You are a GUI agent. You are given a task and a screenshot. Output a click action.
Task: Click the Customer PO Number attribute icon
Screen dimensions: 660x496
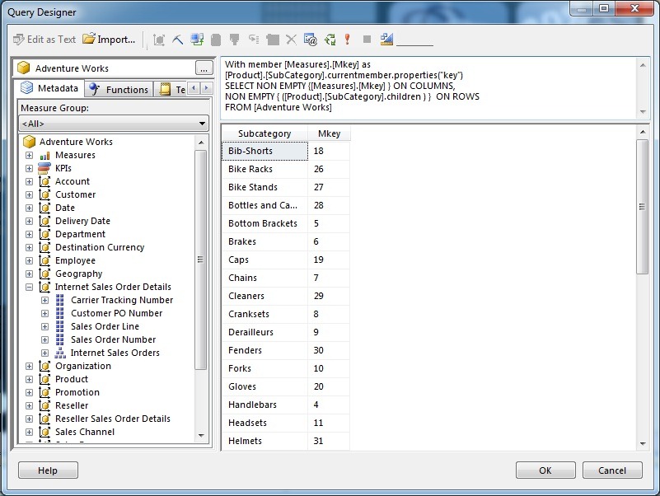(x=60, y=313)
